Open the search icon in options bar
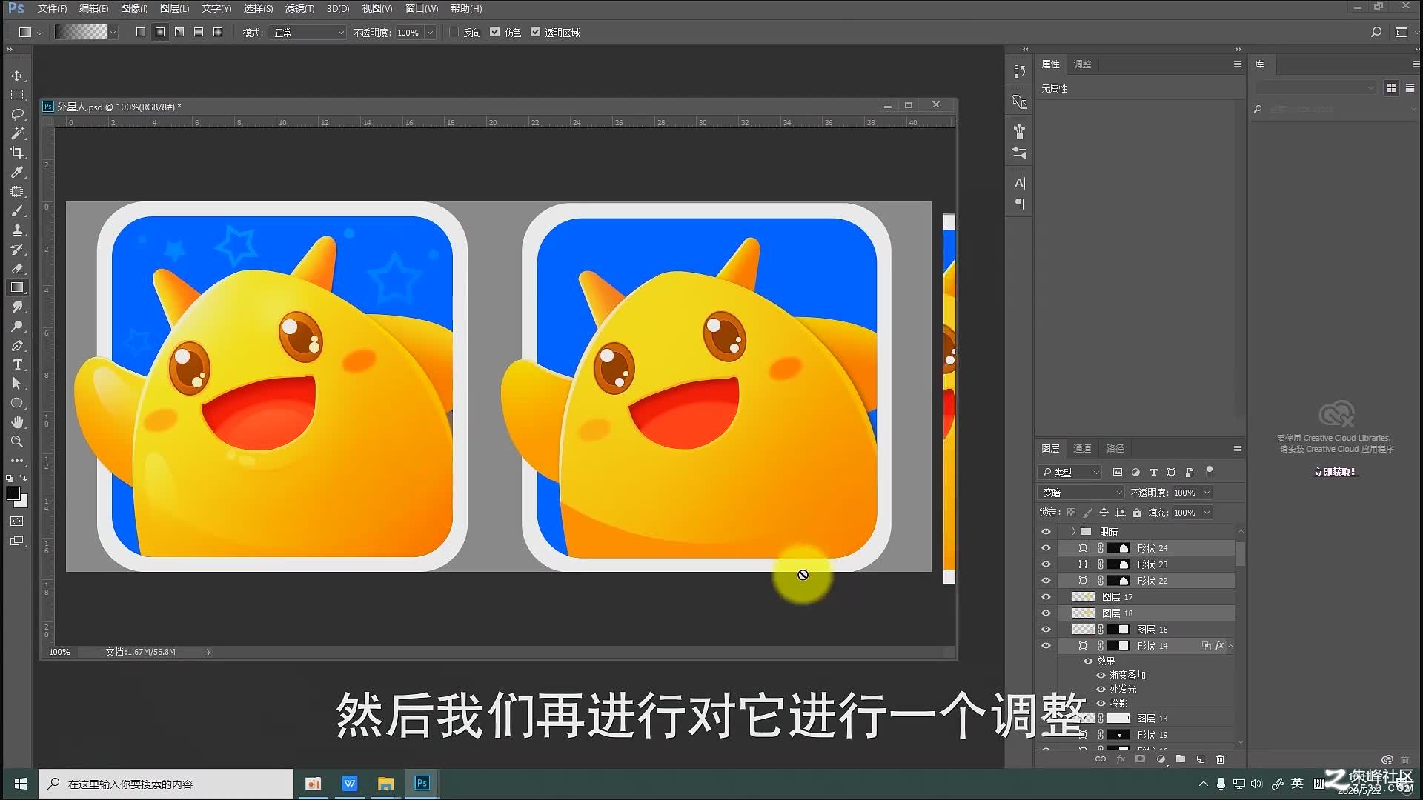The image size is (1423, 800). [1376, 32]
